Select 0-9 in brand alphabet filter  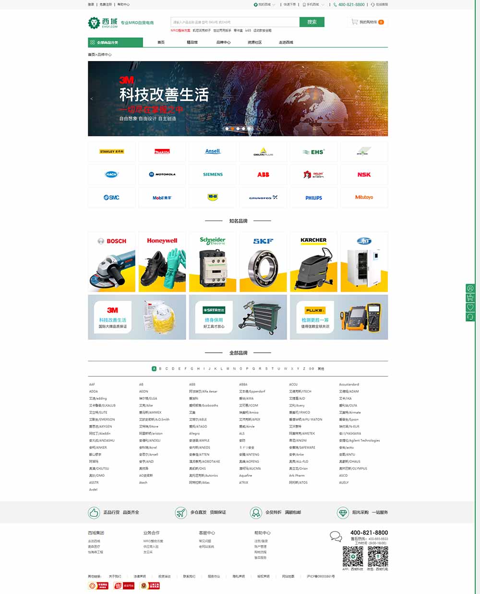point(312,369)
